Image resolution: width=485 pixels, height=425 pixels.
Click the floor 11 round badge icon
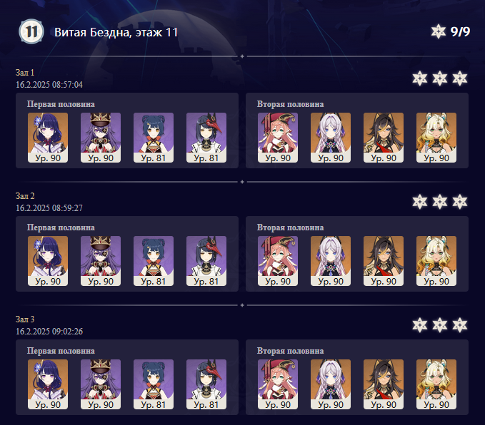click(x=31, y=31)
